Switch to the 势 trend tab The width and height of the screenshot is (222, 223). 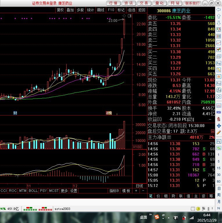tap(173, 196)
